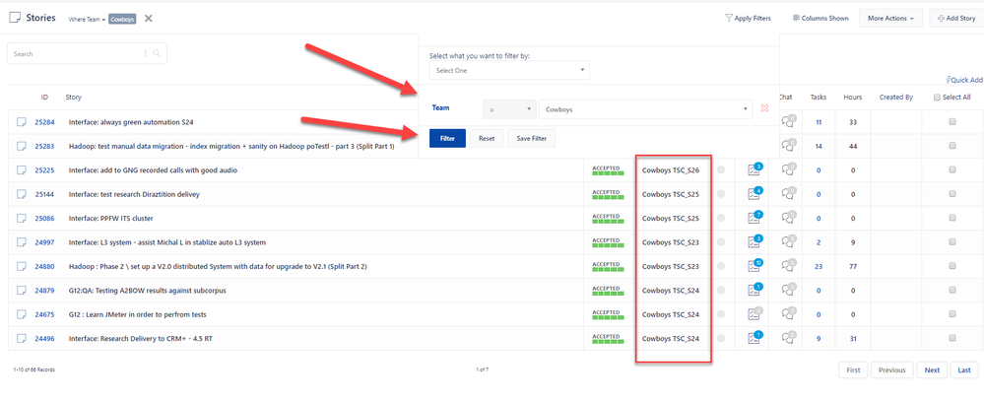This screenshot has width=984, height=401.
Task: Open story icon for ID 25144
Action: click(22, 194)
